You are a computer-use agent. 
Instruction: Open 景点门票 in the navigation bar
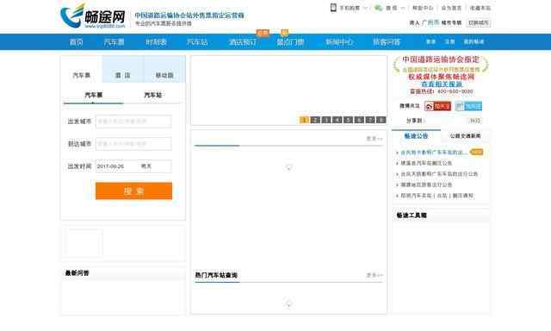[290, 42]
